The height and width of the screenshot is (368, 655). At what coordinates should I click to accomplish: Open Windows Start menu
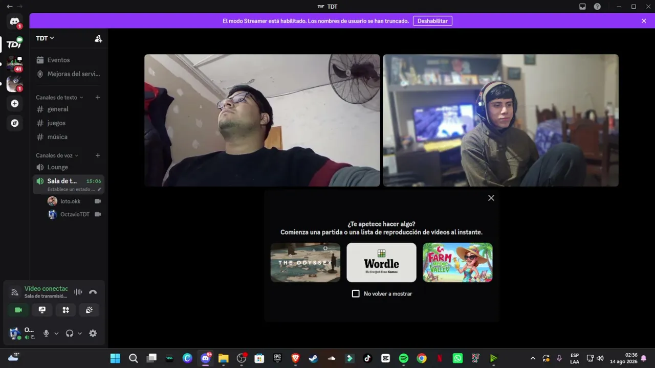[115, 358]
